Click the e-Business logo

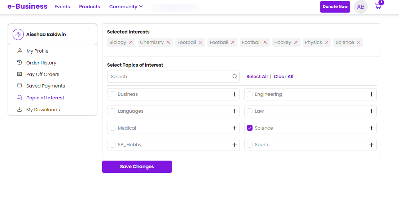(27, 6)
